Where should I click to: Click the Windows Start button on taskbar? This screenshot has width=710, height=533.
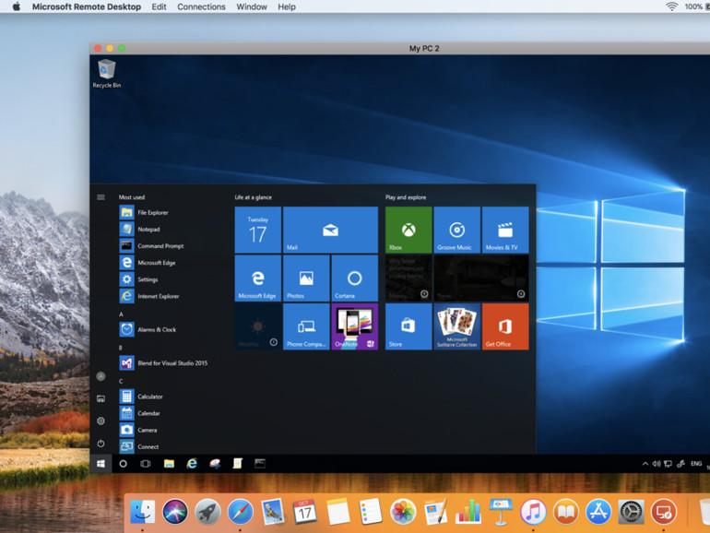point(101,464)
